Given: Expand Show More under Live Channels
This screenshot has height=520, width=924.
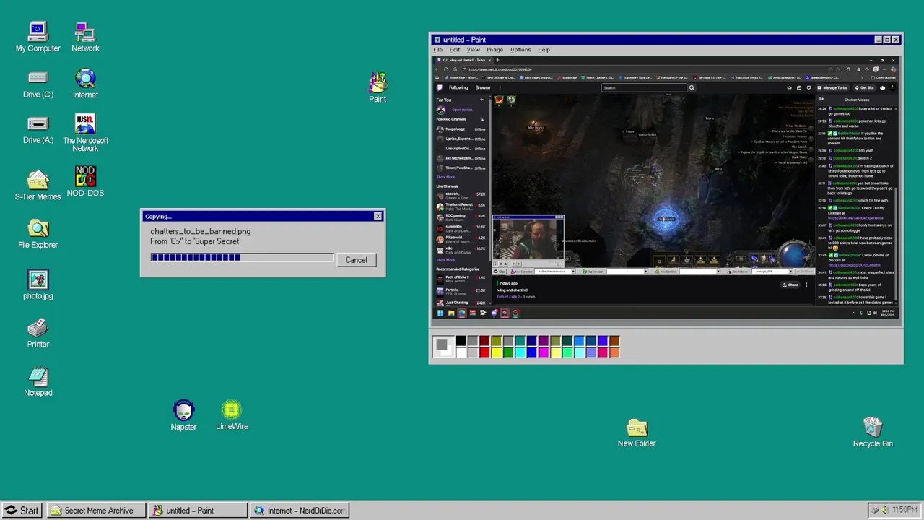Looking at the screenshot, I should [x=445, y=260].
